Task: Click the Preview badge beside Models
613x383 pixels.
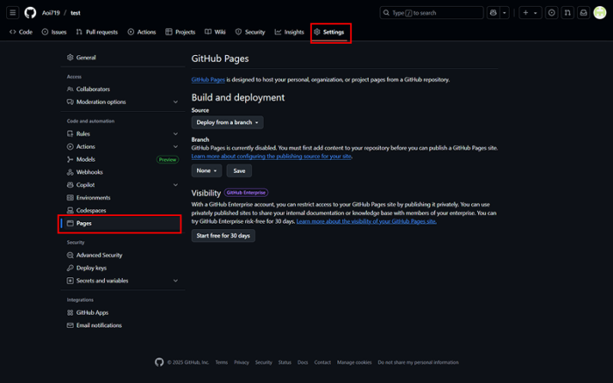Action: click(x=167, y=160)
